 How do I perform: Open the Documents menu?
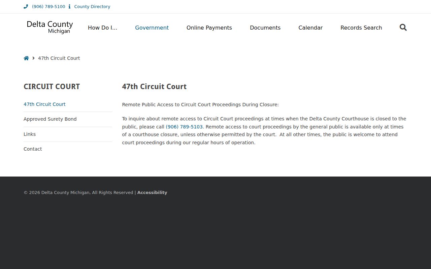pos(265,28)
